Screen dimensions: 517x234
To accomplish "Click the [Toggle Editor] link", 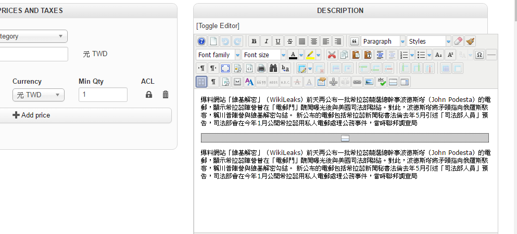I will (218, 25).
